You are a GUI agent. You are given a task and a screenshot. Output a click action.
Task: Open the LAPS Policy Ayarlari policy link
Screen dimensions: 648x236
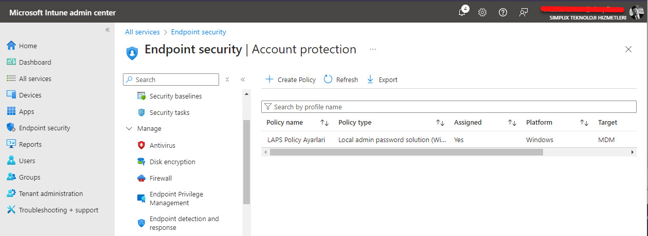(296, 140)
